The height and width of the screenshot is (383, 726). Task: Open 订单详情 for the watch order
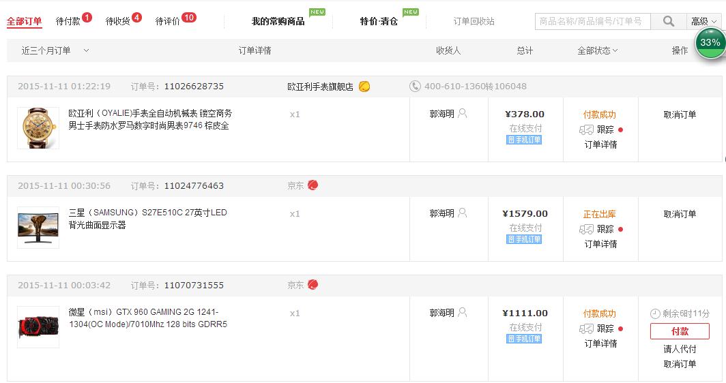coord(600,144)
